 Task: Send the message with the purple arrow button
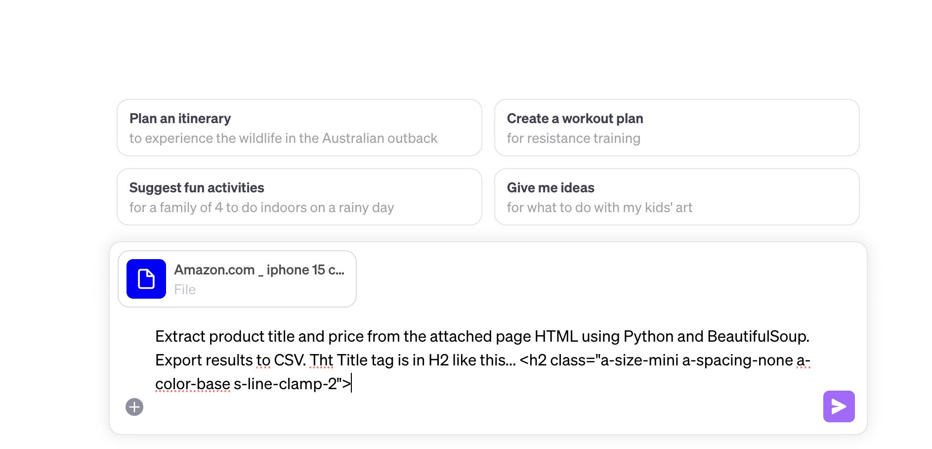[839, 406]
